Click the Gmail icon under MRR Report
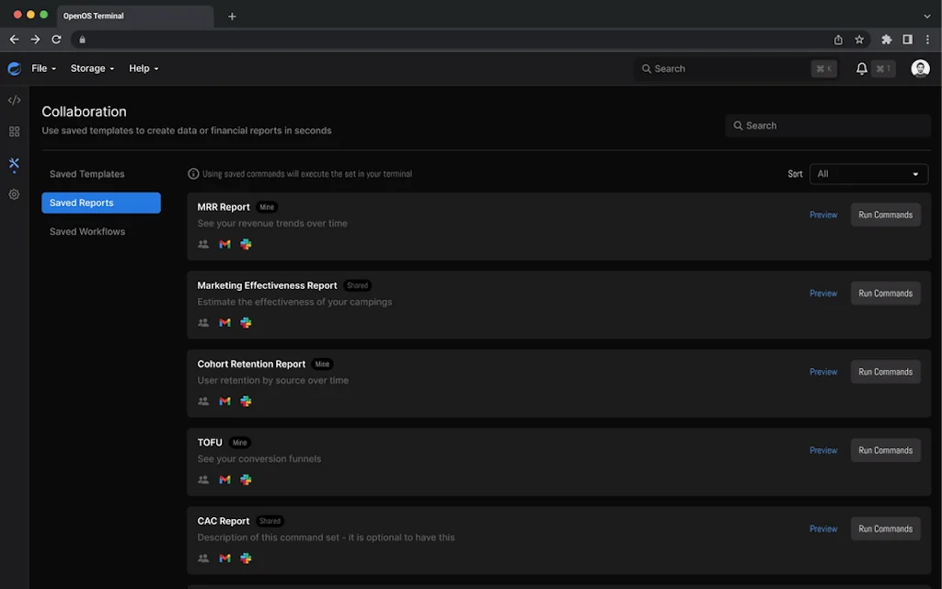Screen dimensions: 942x589 (224, 244)
